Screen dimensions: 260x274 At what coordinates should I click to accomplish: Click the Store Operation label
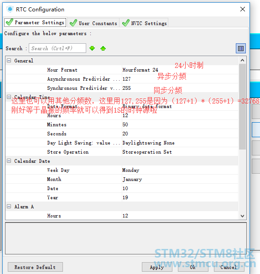[x=68, y=152]
